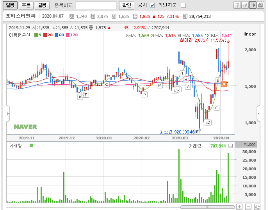Click the 7.31% change rate

point(173,16)
